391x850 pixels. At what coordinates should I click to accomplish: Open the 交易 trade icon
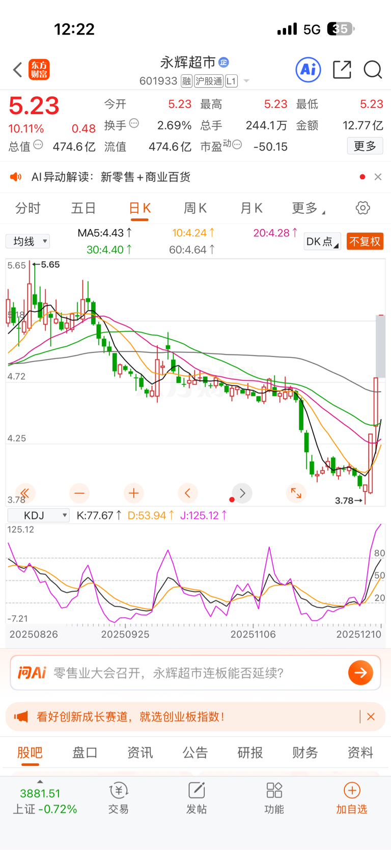118,799
